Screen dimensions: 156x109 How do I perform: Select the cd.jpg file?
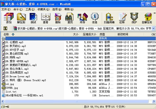tap(79, 84)
